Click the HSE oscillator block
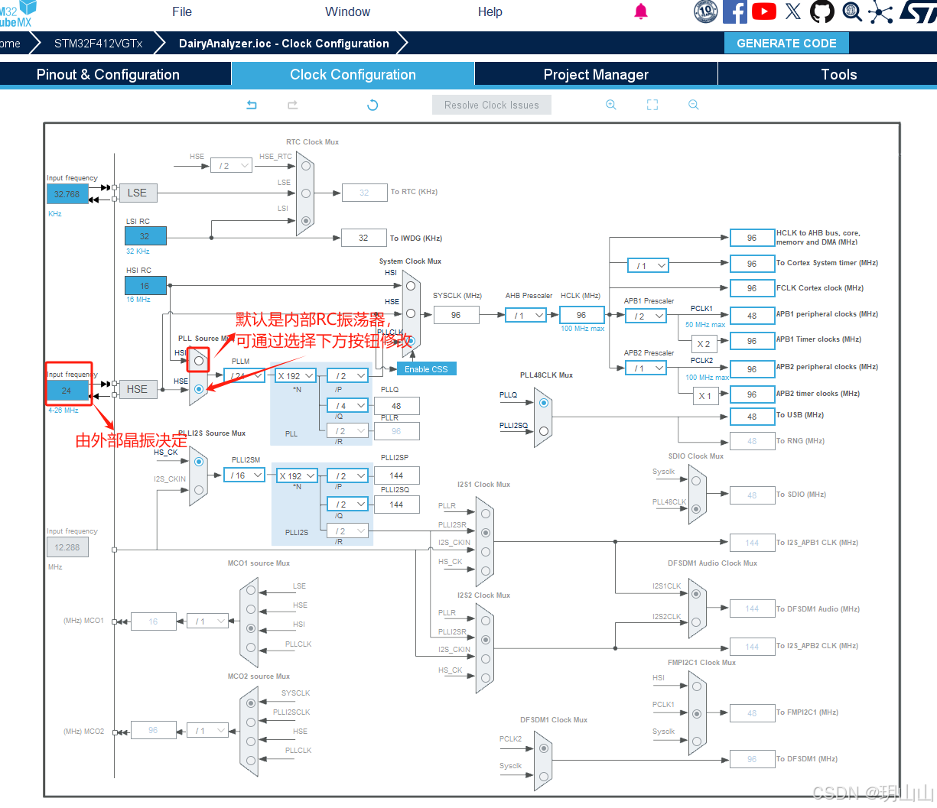Screen dimensions: 937x808 tap(137, 389)
